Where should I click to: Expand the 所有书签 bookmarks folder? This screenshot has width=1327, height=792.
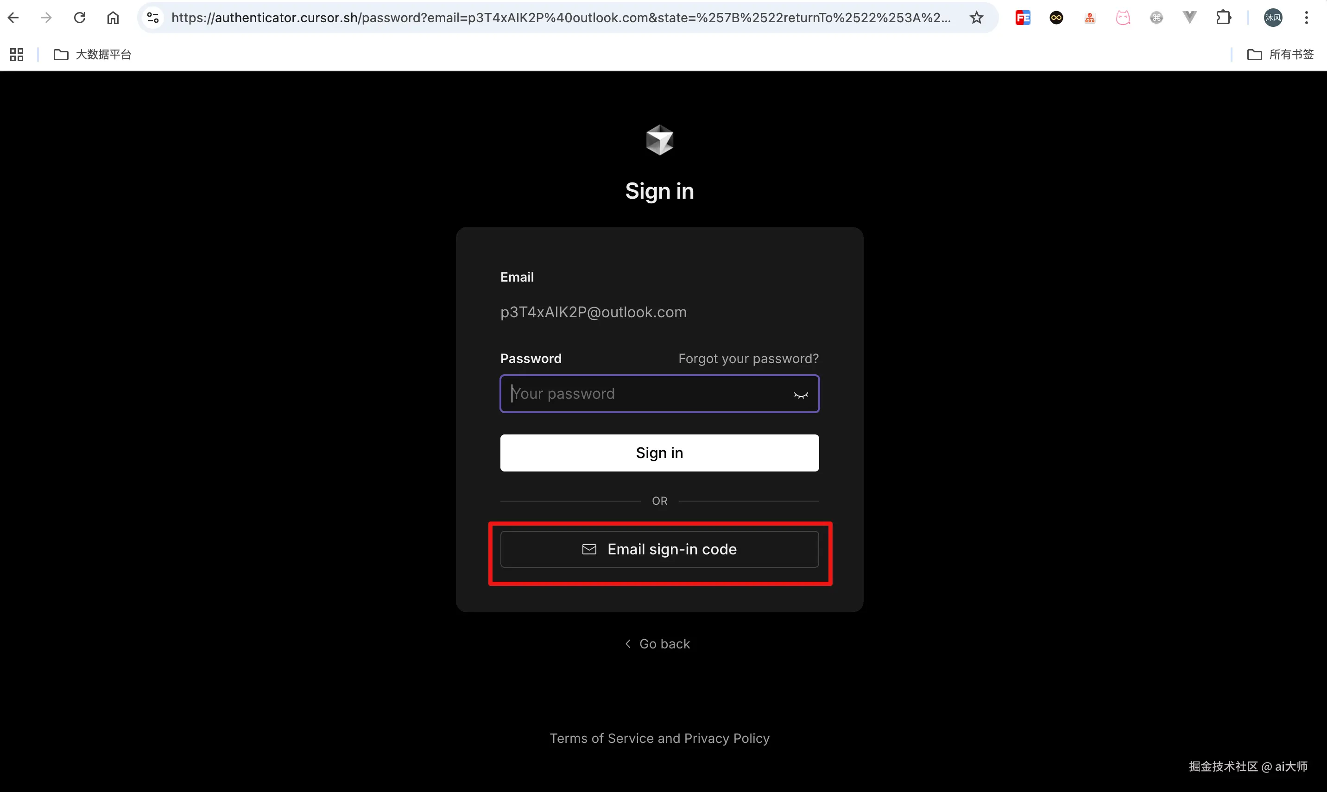(x=1280, y=55)
